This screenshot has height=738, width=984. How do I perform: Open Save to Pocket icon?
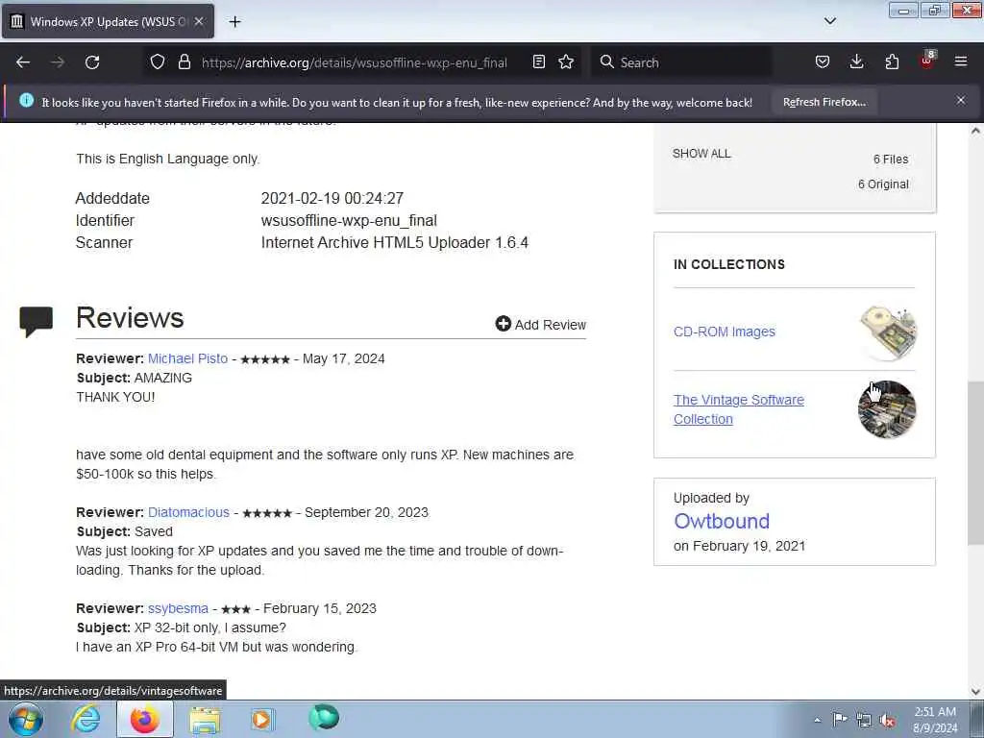tap(823, 61)
